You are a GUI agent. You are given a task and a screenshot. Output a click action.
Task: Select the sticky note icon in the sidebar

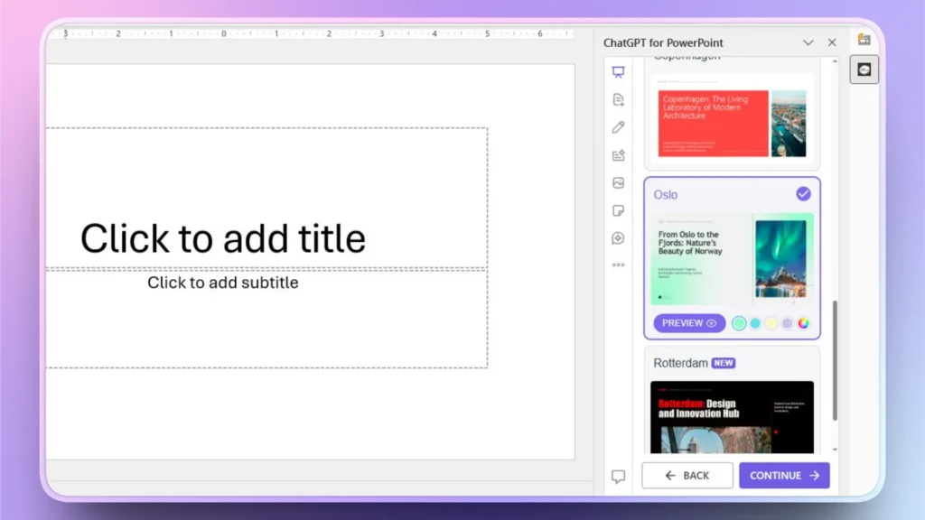pyautogui.click(x=618, y=209)
